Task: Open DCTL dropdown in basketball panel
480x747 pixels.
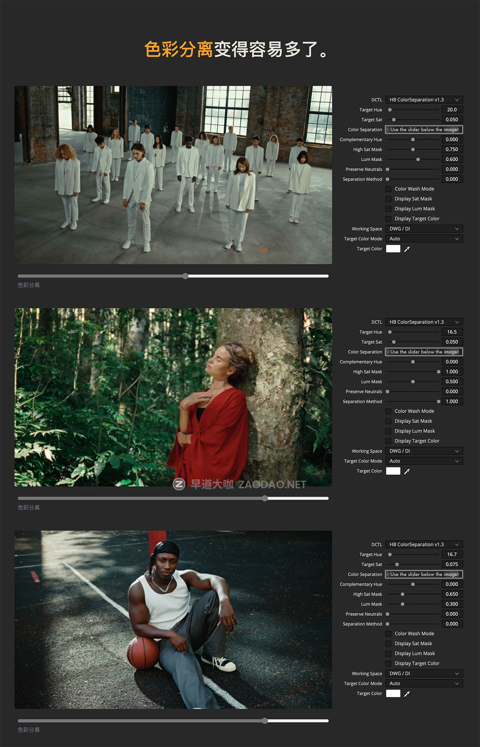Action: [x=424, y=544]
